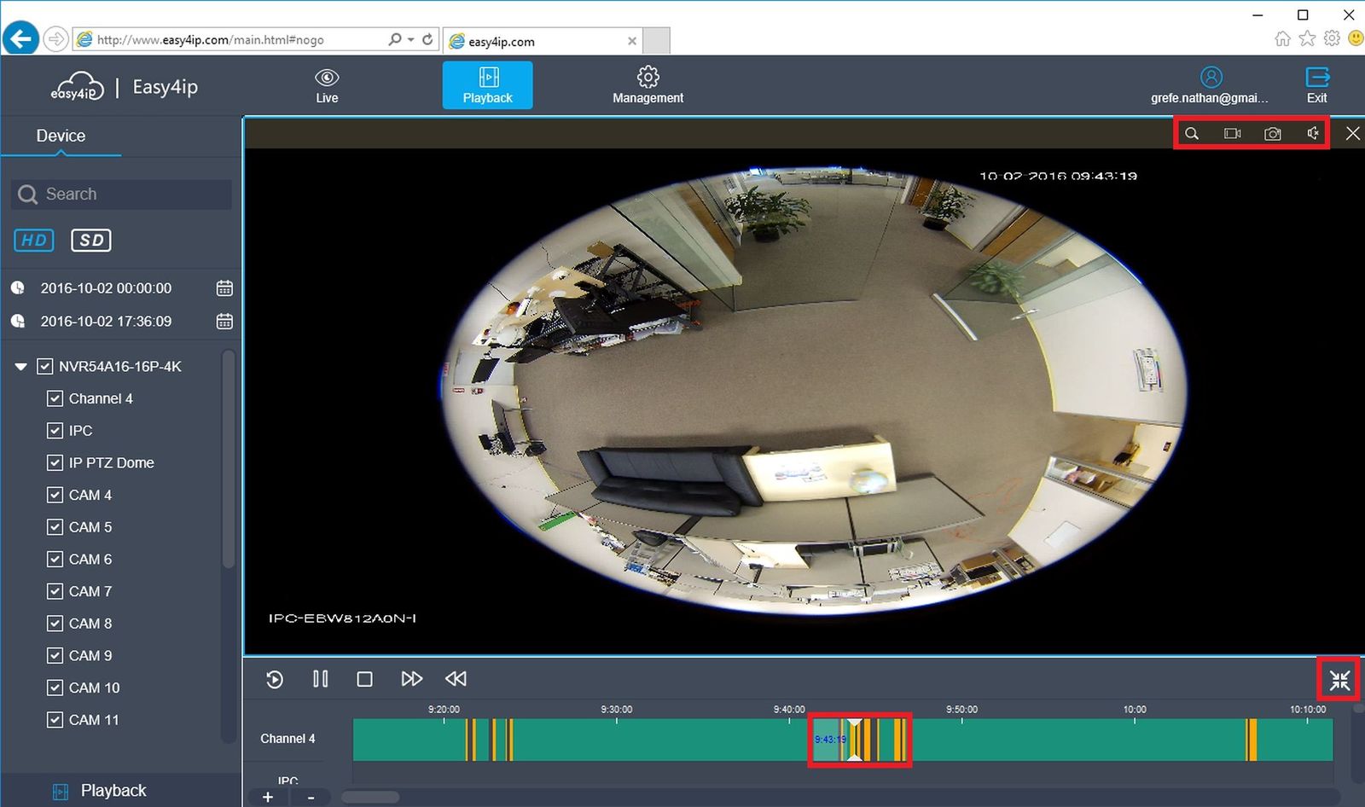Viewport: 1365px width, 807px height.
Task: Toggle the IP PTZ Dome checkbox
Action: point(55,463)
